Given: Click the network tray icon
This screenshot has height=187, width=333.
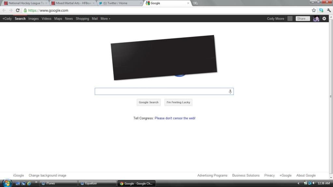Looking at the screenshot, I should click(310, 183).
